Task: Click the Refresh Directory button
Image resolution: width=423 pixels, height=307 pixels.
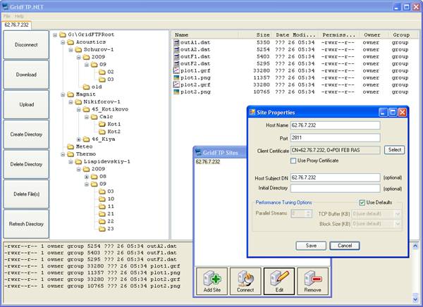Action: click(x=26, y=224)
